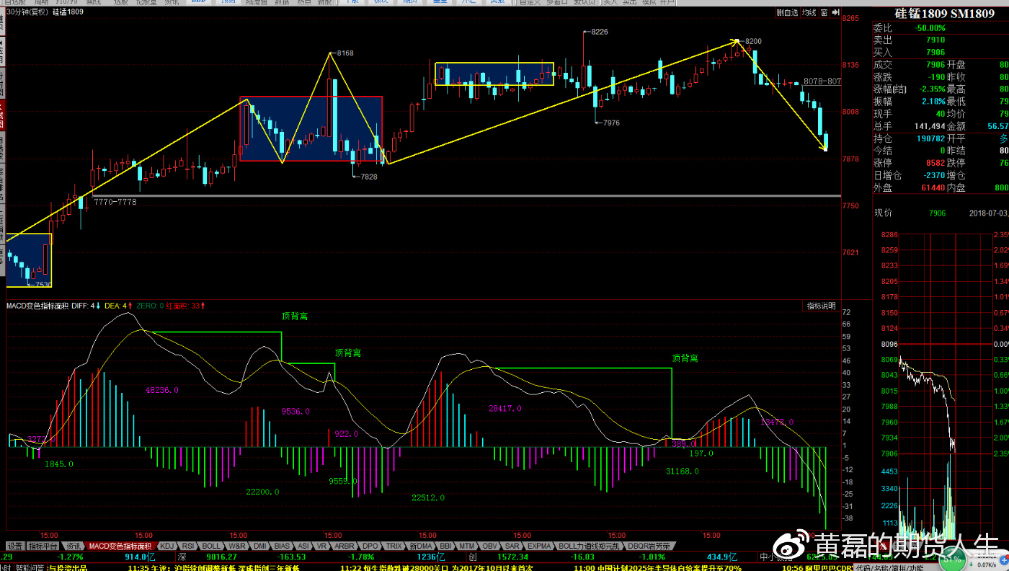Click the 创 index value 1572.34
1009x571 pixels.
click(512, 557)
